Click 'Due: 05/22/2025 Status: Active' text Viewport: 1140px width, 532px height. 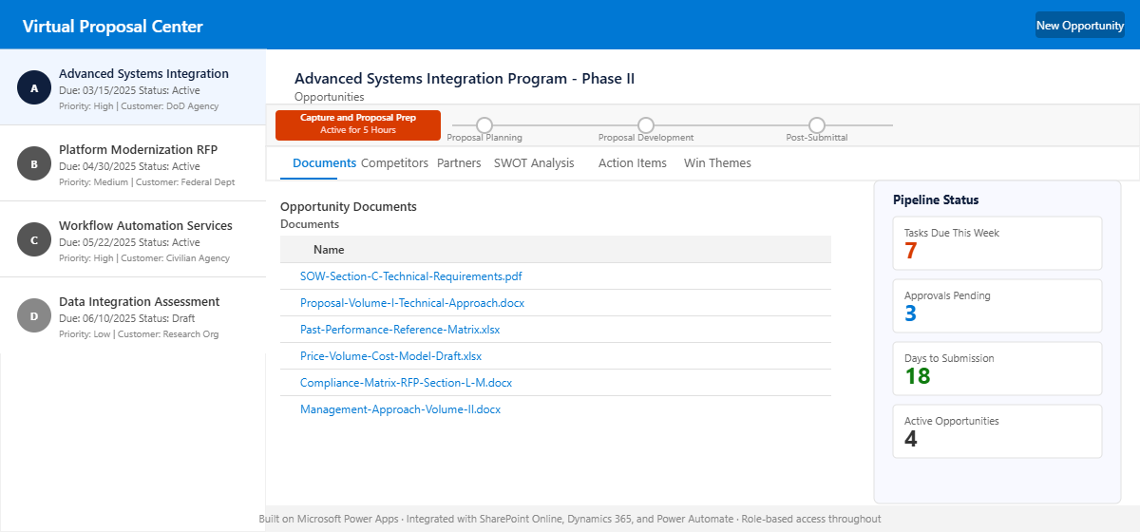129,241
